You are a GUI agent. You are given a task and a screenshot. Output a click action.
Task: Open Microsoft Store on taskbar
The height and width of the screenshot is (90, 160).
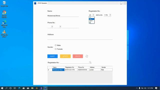tap(23, 88)
